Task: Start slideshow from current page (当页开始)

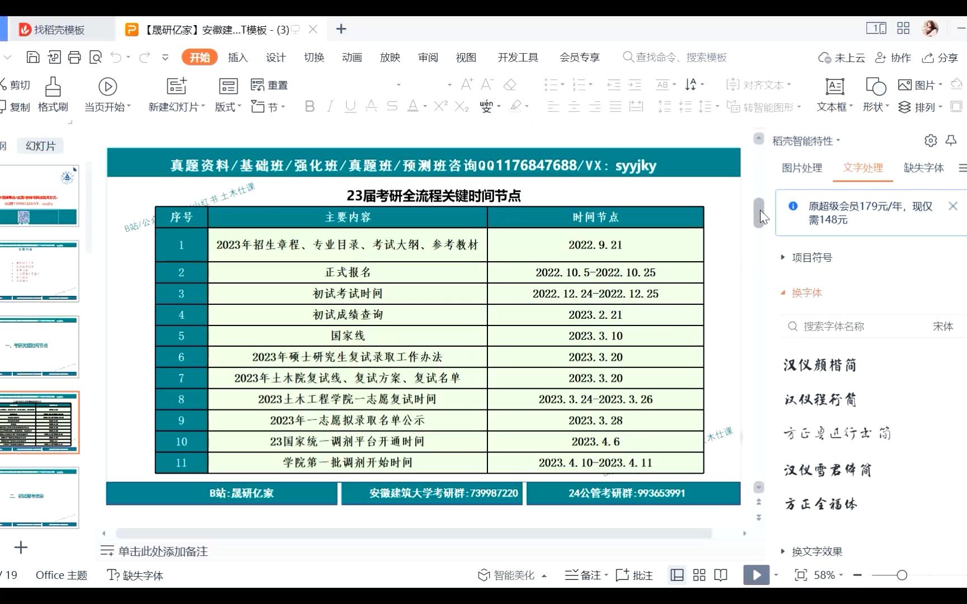Action: [x=107, y=95]
